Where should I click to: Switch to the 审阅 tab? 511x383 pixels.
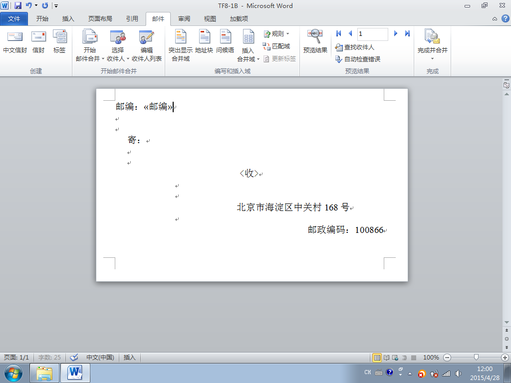point(184,19)
